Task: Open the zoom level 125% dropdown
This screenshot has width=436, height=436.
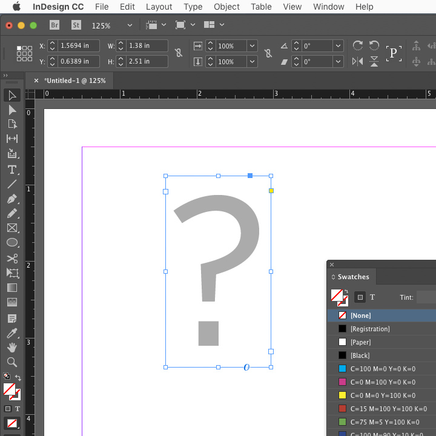Action: tap(130, 25)
